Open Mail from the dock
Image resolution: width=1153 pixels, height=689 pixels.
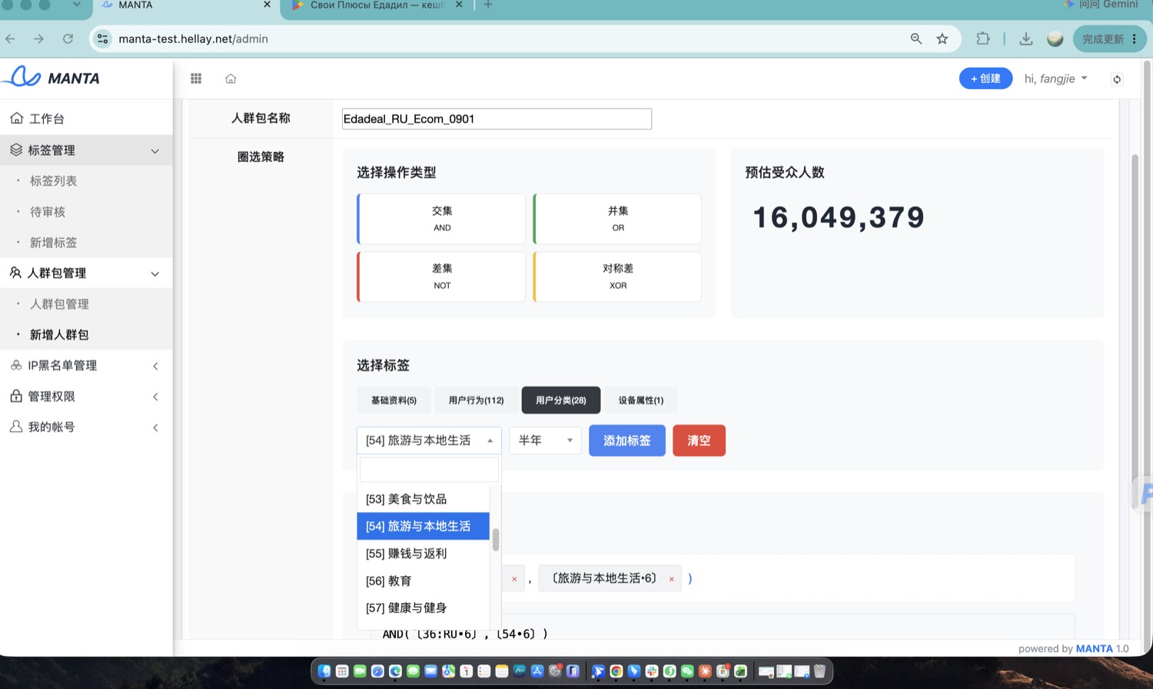click(x=430, y=671)
